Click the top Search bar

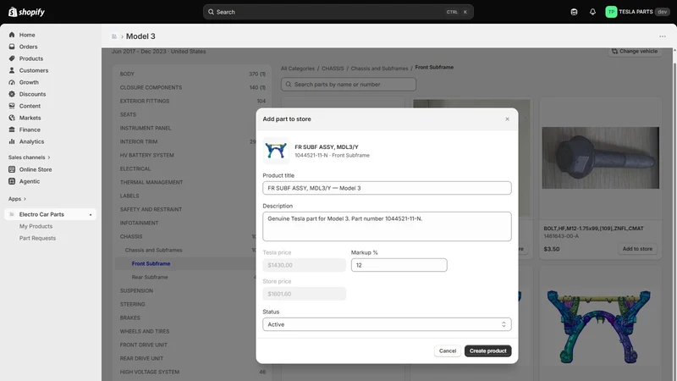point(338,12)
